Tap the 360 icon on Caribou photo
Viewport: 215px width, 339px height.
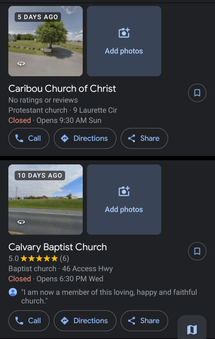[21, 64]
